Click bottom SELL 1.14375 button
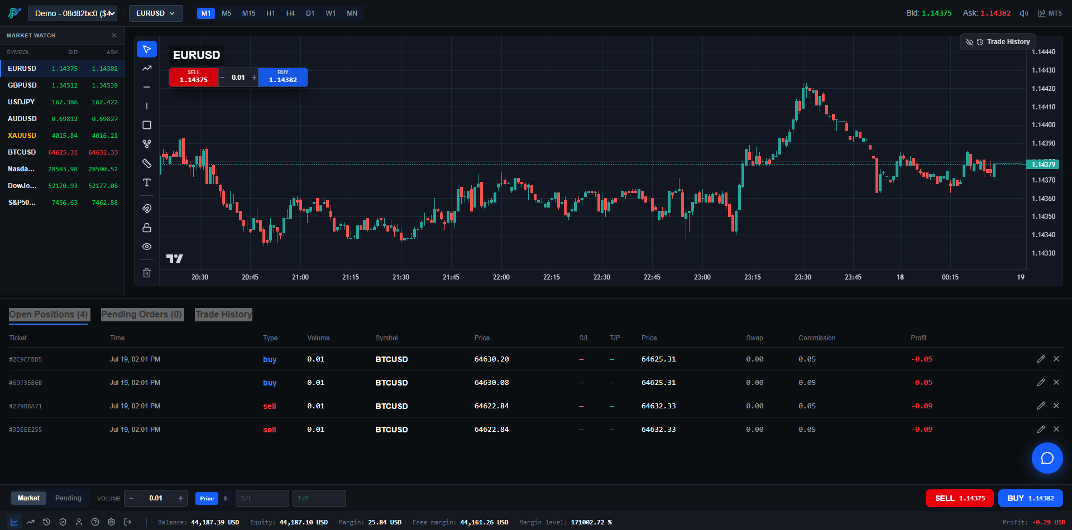Screen dimensions: 1072x530 pyautogui.click(x=960, y=498)
